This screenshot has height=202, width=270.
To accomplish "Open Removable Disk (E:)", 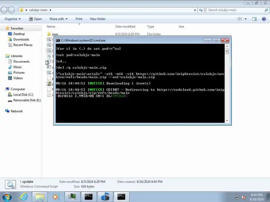I will [x=27, y=100].
